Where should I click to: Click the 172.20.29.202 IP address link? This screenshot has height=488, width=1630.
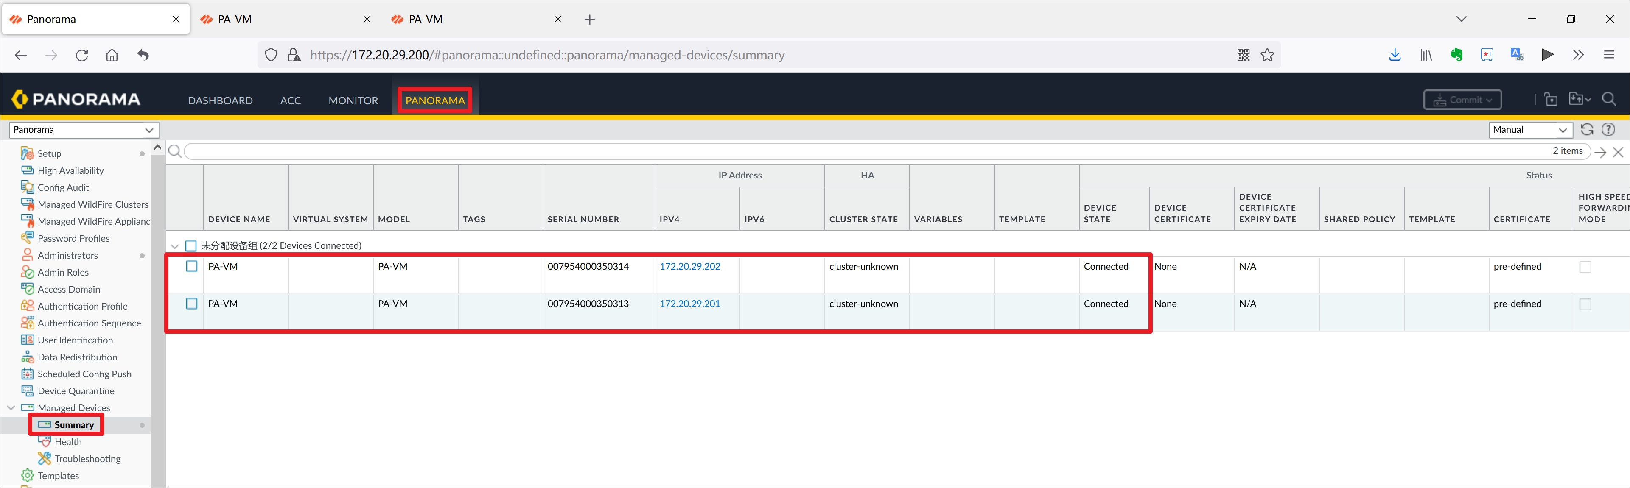point(691,267)
